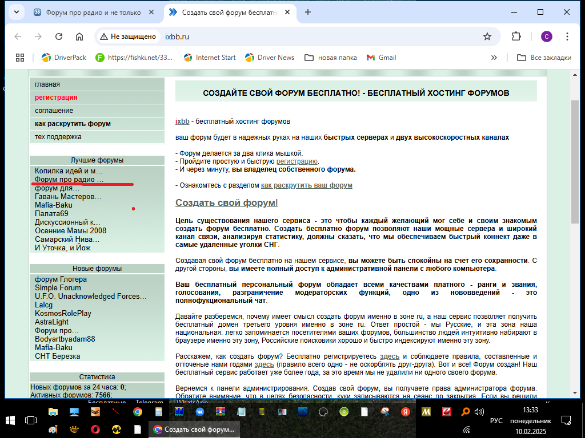Image resolution: width=585 pixels, height=438 pixels.
Task: Open the tab search dropdown arrow
Action: tap(17, 13)
